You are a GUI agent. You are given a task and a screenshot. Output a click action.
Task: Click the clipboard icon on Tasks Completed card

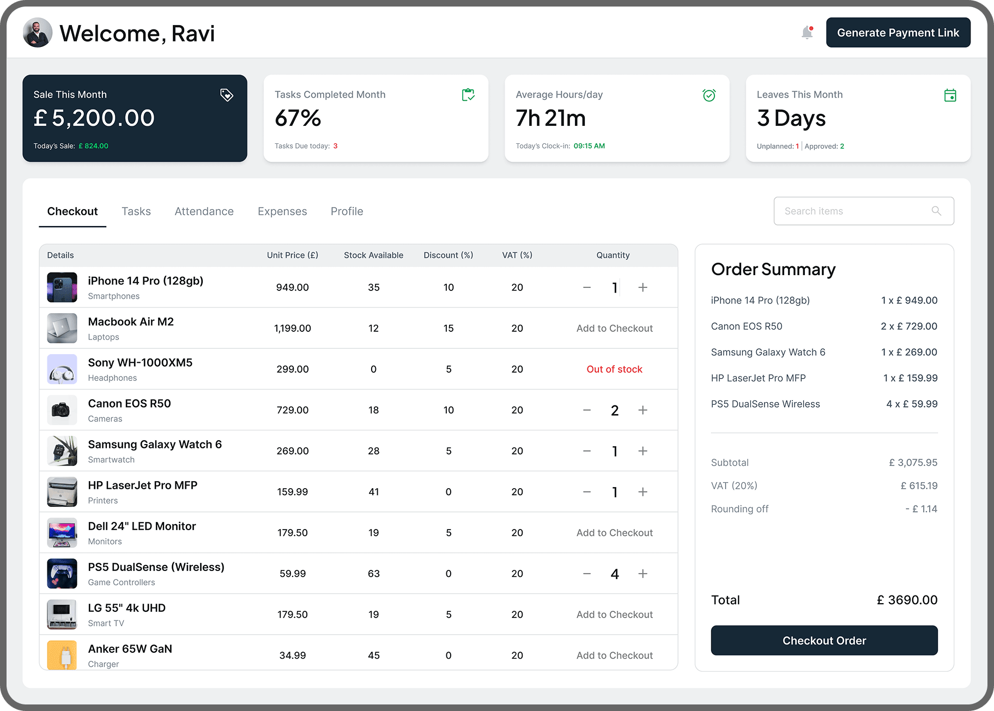(468, 95)
